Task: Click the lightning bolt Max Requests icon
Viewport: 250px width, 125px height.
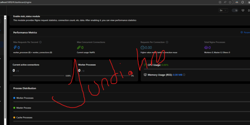Action: click(15, 48)
